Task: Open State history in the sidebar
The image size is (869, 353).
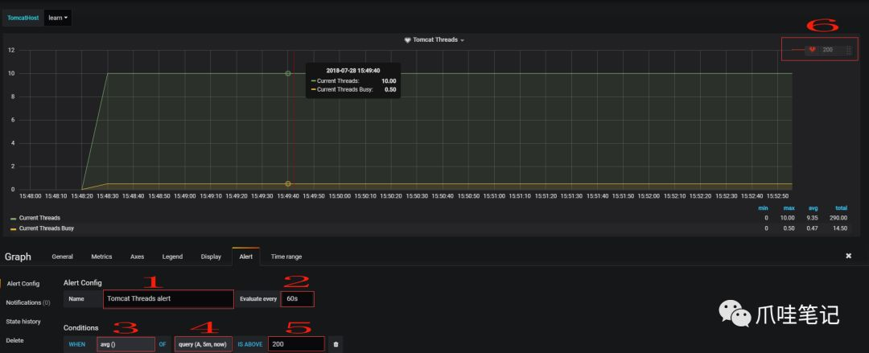Action: click(x=23, y=322)
